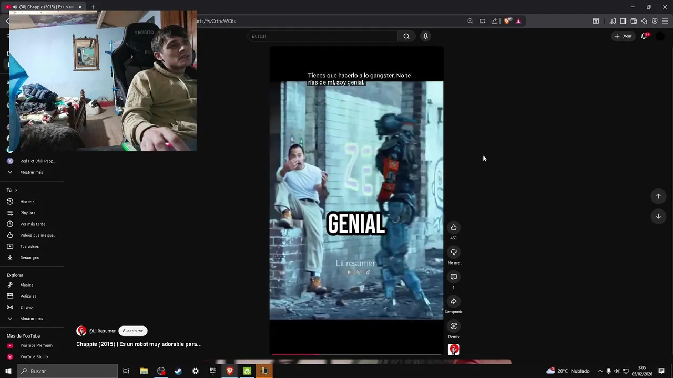The height and width of the screenshot is (378, 673).
Task: Expand subscriptions with Mostrar más above Tú
Action: click(32, 172)
